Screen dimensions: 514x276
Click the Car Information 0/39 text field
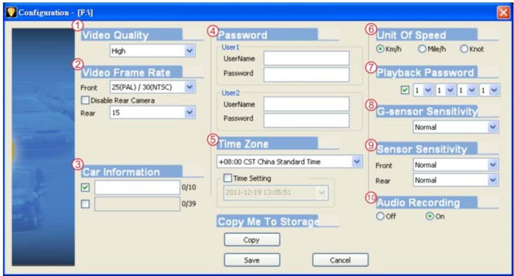137,204
